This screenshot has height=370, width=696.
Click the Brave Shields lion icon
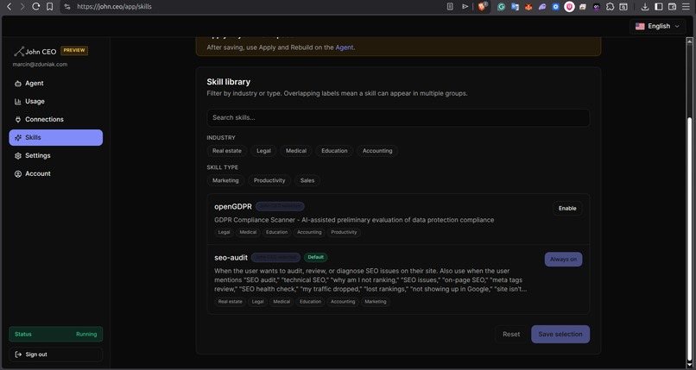click(482, 7)
